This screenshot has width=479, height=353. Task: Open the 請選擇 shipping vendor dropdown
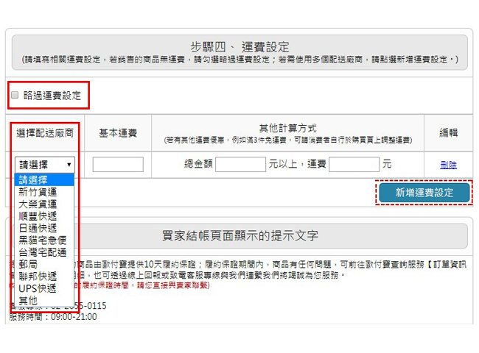pyautogui.click(x=44, y=165)
